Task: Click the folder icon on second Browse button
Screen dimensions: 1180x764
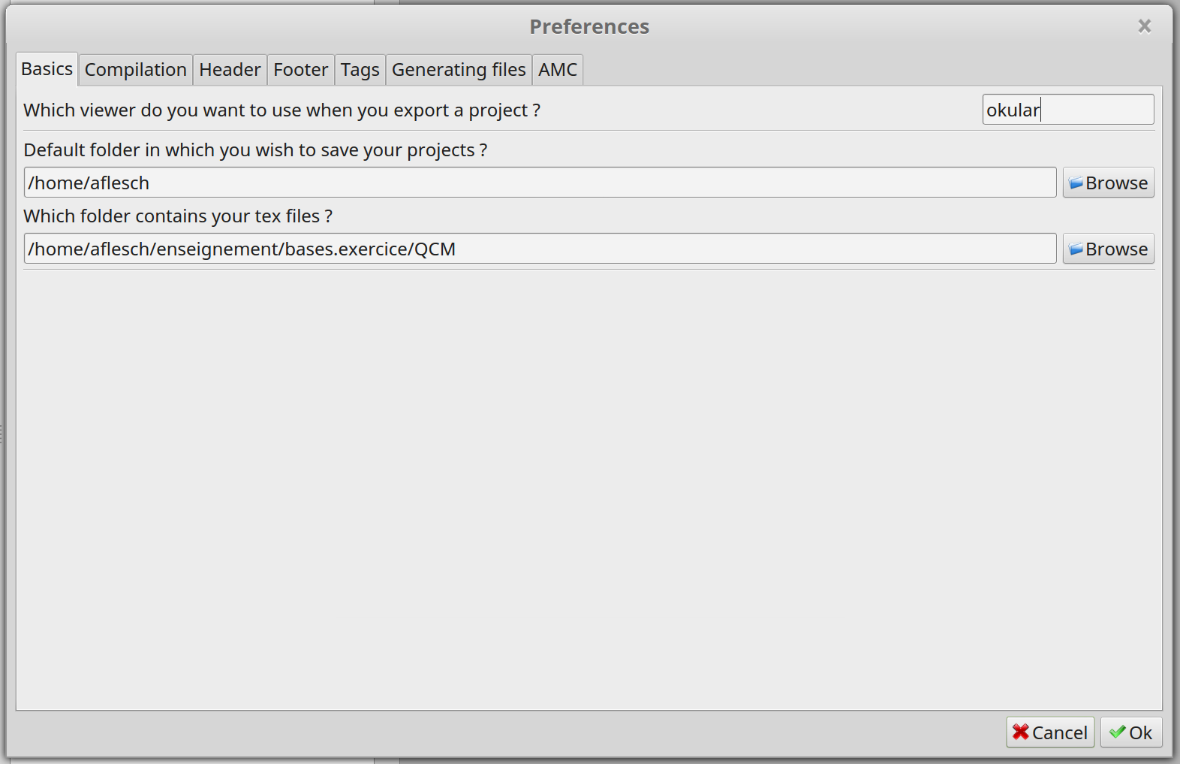Action: pyautogui.click(x=1076, y=249)
